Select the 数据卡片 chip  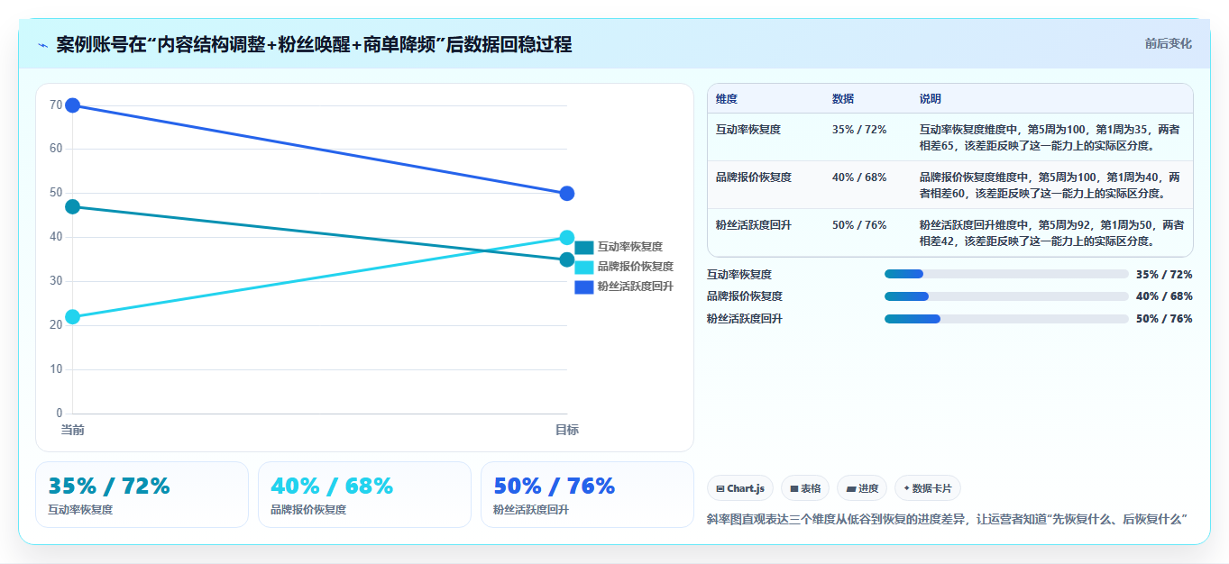point(927,488)
